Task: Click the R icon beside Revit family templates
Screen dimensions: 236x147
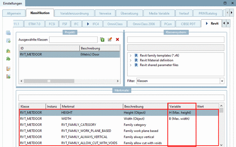Action: (x=136, y=55)
